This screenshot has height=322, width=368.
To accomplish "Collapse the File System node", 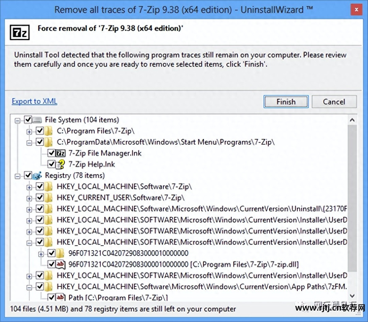I will point(17,121).
